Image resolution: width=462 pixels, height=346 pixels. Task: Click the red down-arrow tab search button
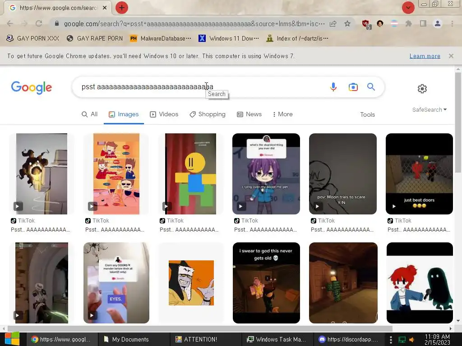[408, 8]
